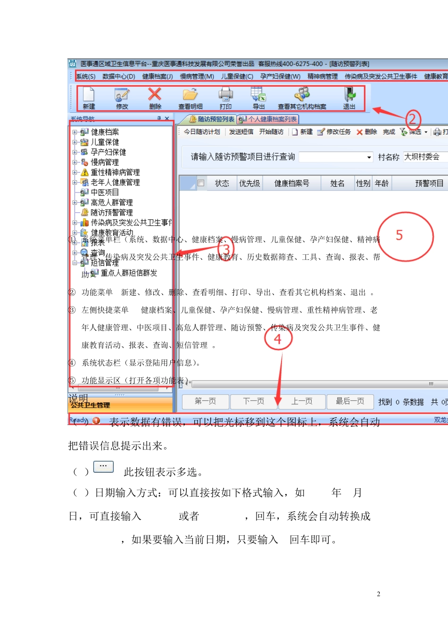
Task: Sort by 优先级 column header
Action: pos(249,183)
